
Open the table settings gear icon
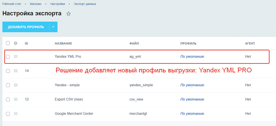tap(16, 43)
